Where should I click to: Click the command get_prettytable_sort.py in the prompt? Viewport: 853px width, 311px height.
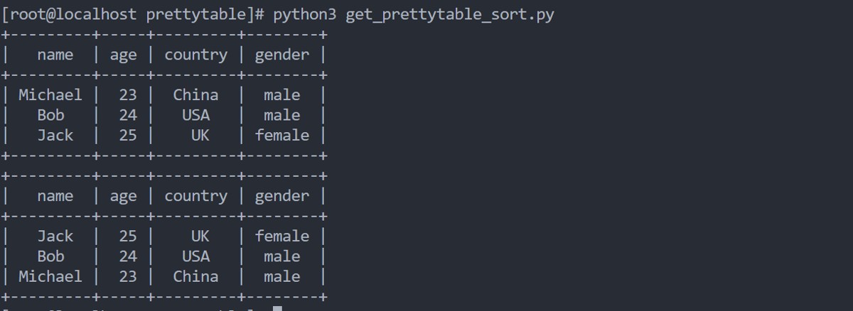tap(449, 15)
